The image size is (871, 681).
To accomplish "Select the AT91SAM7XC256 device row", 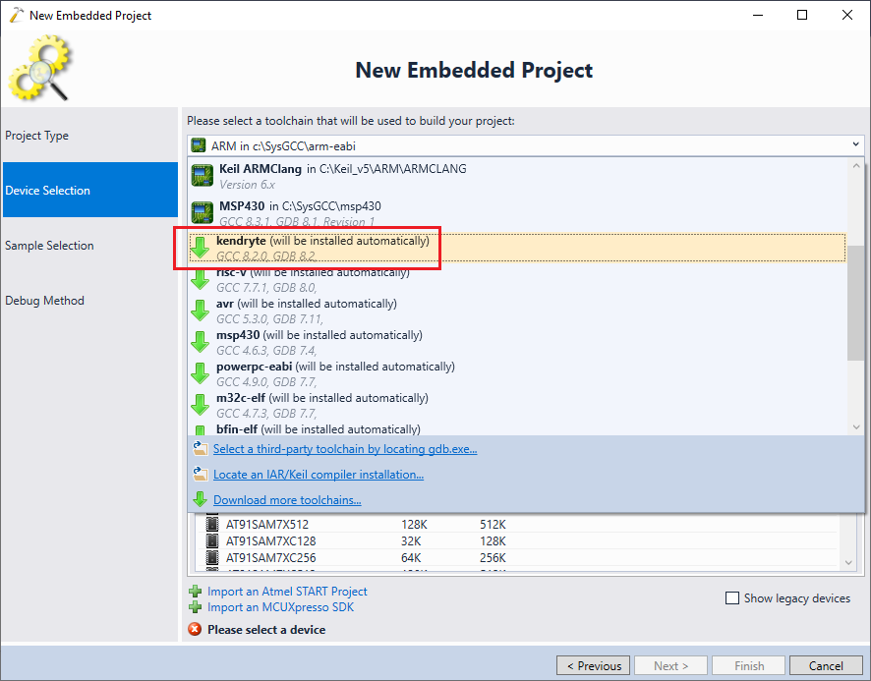I will click(516, 558).
